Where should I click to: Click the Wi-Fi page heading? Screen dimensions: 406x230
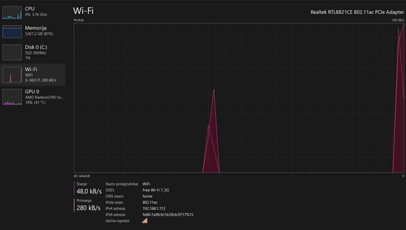(83, 10)
